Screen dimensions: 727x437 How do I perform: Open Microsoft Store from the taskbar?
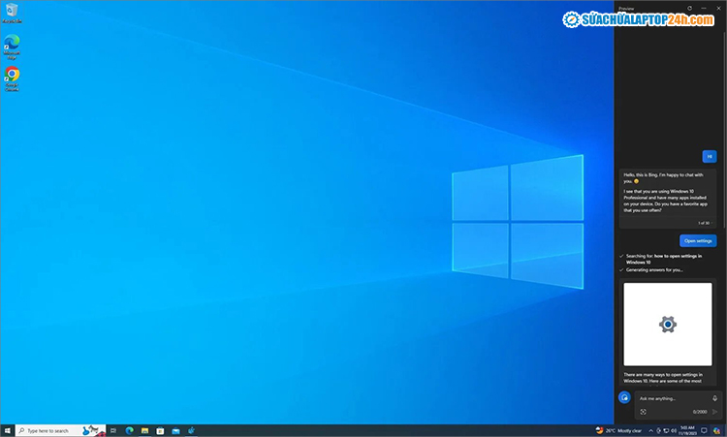[x=160, y=430]
